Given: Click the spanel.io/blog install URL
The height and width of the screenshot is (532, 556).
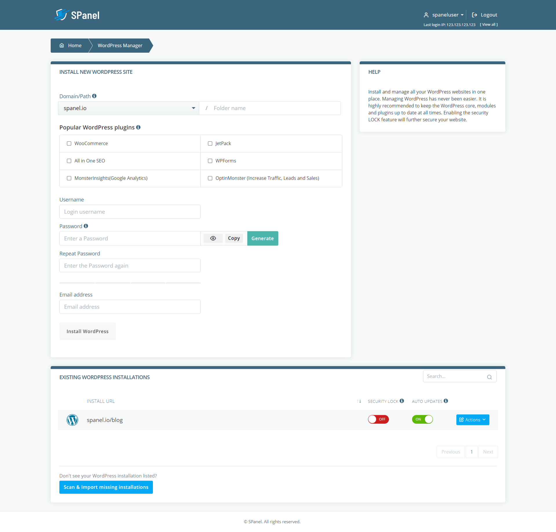Looking at the screenshot, I should pyautogui.click(x=105, y=420).
